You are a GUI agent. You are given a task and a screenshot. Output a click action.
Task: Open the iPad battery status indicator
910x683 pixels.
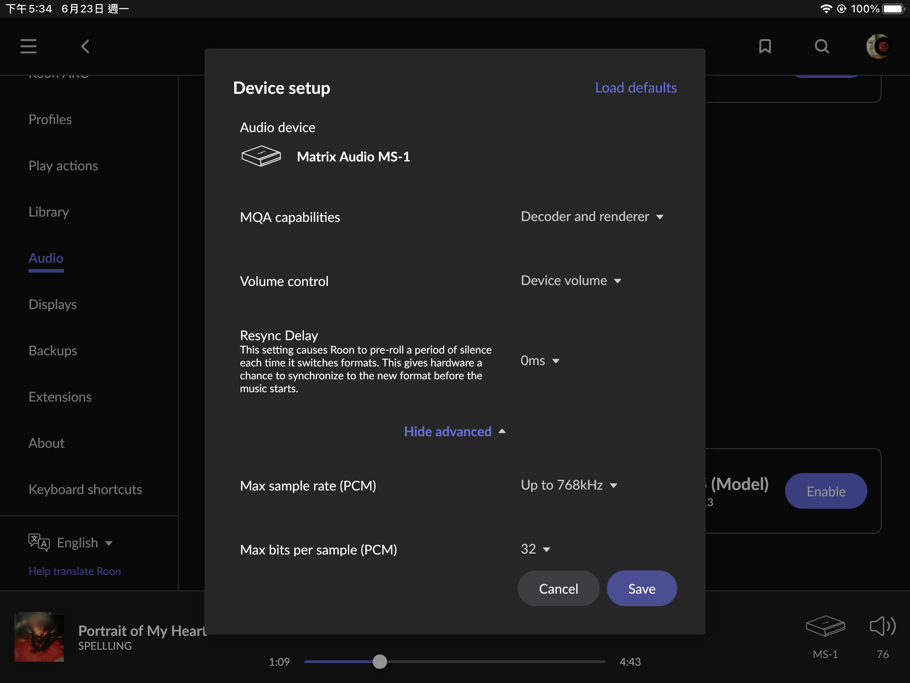pos(894,9)
